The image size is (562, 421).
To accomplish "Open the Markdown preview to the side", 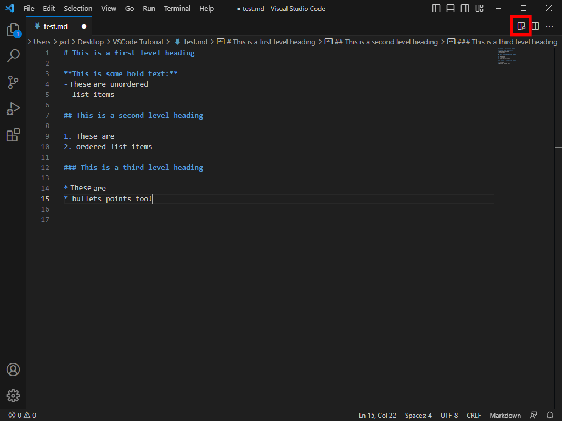I will (520, 25).
